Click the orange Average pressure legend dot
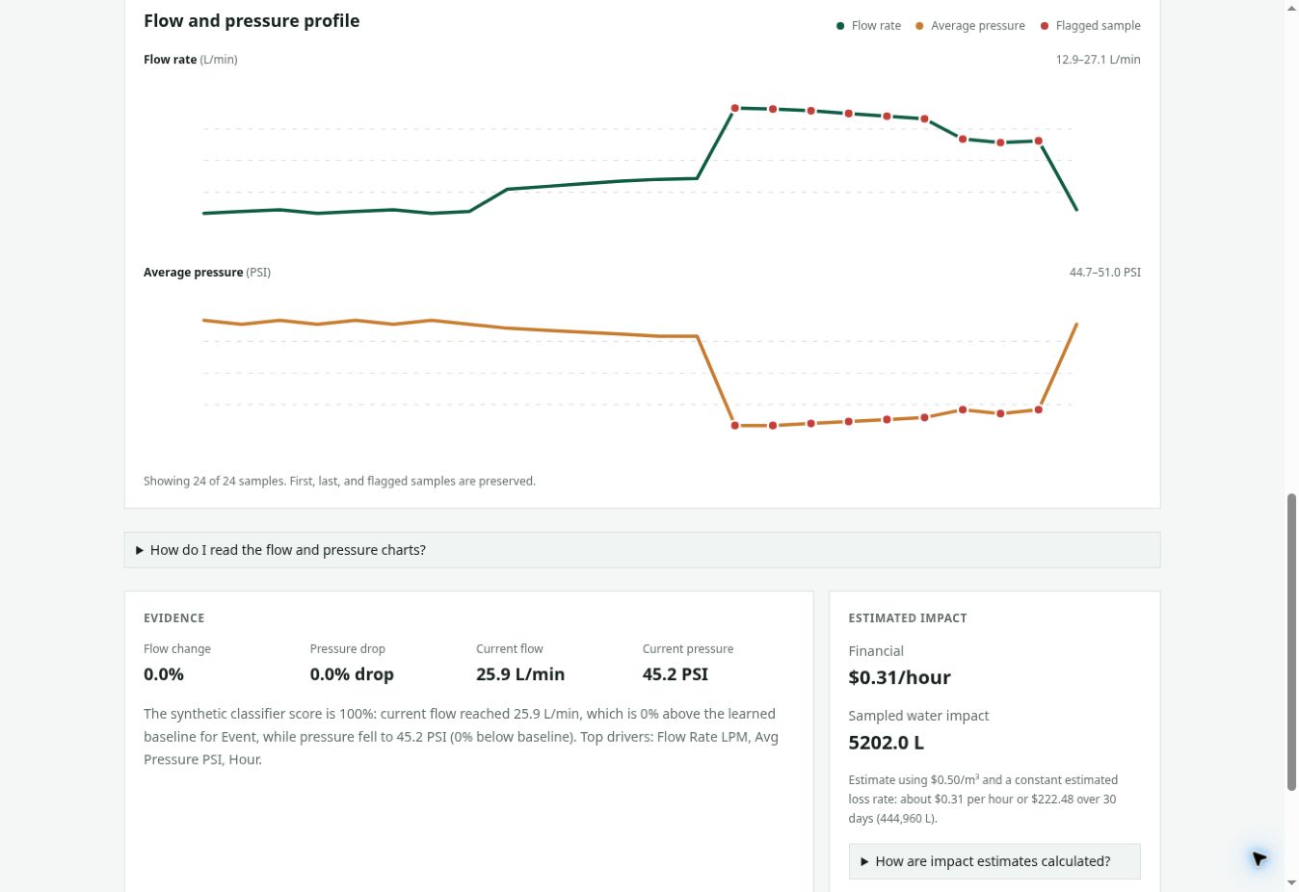Screen dimensions: 1299x892 [919, 26]
